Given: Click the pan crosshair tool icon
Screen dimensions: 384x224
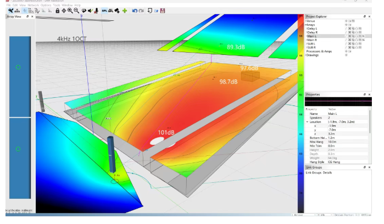Looking at the screenshot, I should tap(64, 10).
